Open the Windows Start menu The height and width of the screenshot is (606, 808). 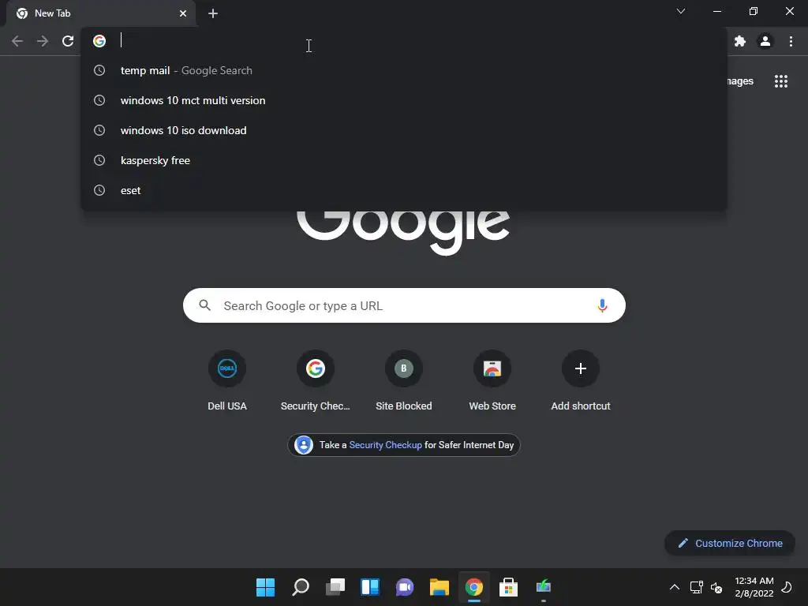[265, 587]
